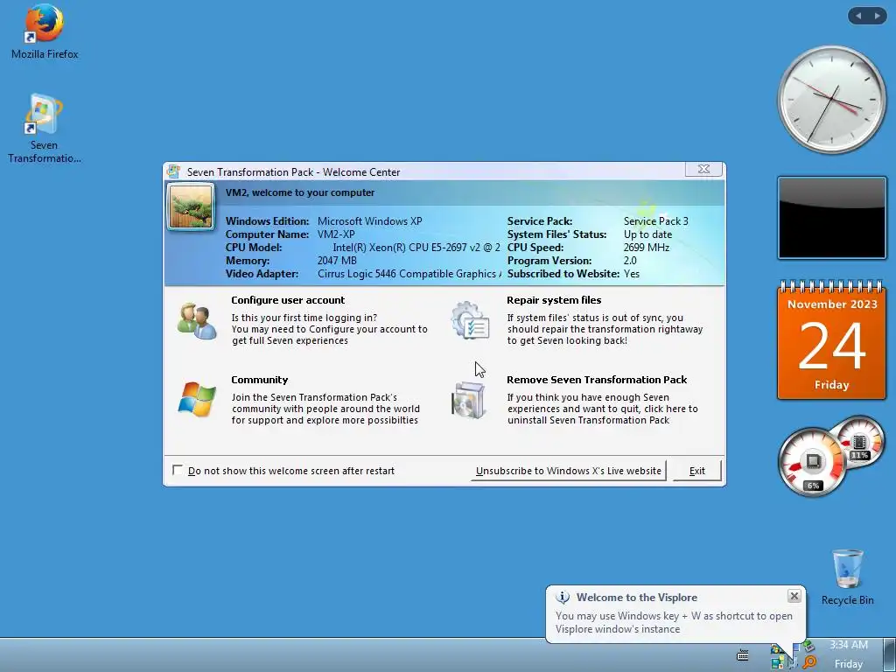Open the November 2023 calendar gadget
The height and width of the screenshot is (672, 896).
click(x=832, y=340)
